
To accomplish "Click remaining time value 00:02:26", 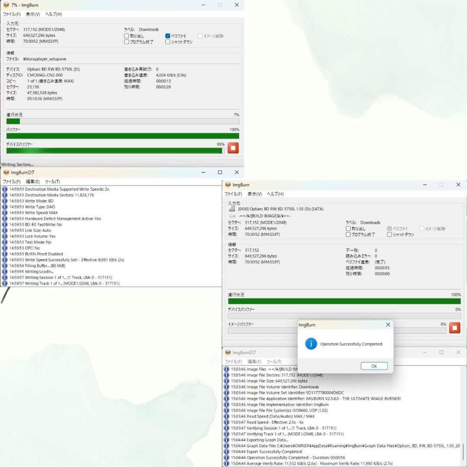I will coord(163,87).
